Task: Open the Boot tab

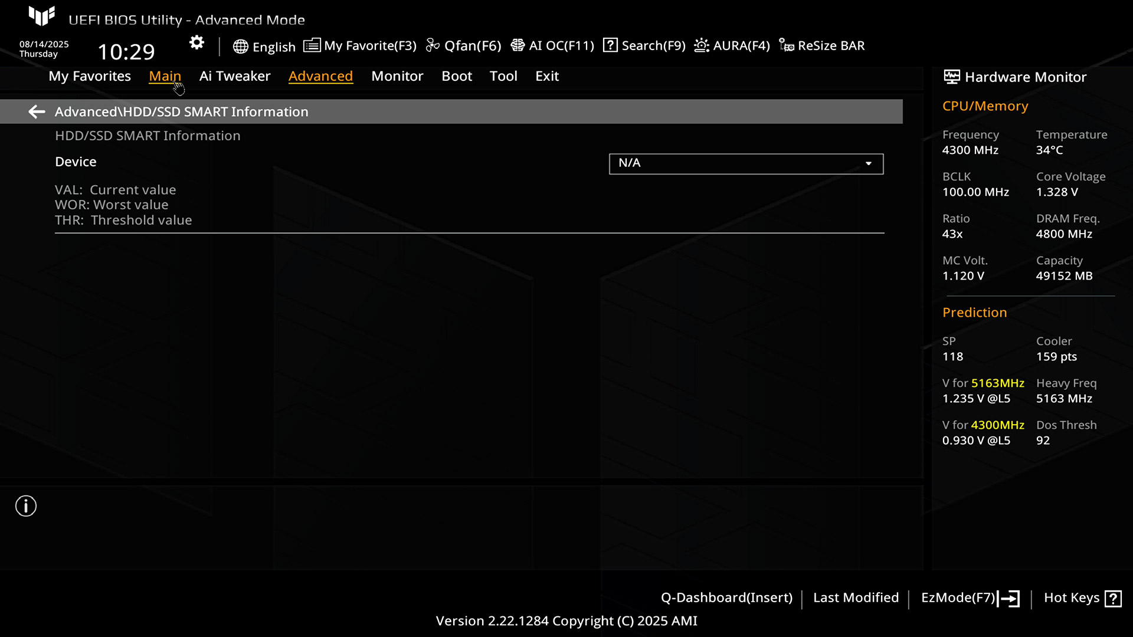Action: coord(456,76)
